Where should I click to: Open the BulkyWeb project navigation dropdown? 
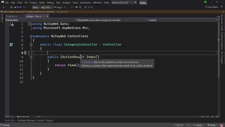click(x=40, y=20)
